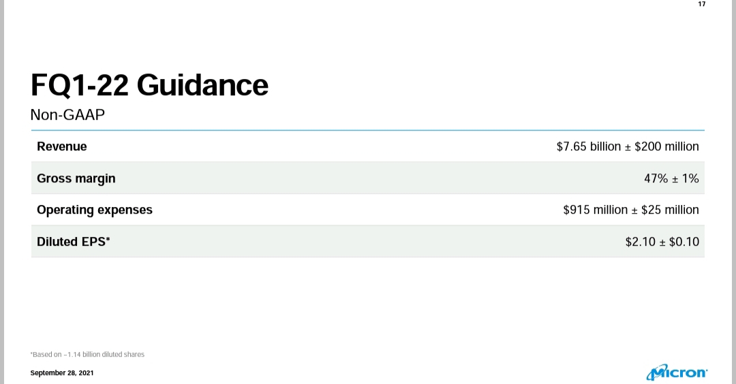Select the Diluted EPS row label
Screen dimensions: 736x384
[73, 242]
